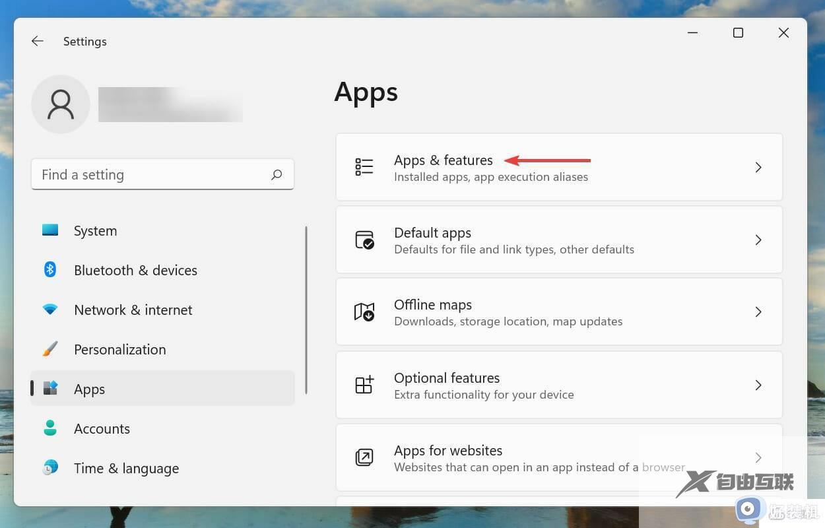Open System in the sidebar
This screenshot has height=528, width=825.
coord(95,231)
